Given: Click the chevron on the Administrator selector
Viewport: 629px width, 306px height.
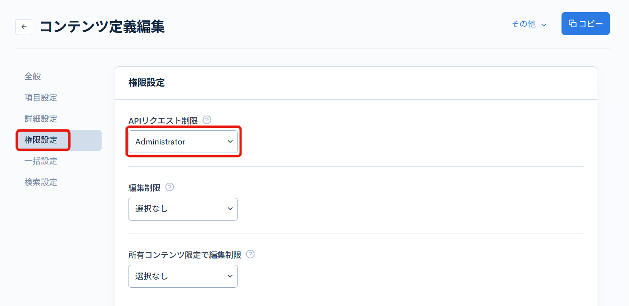Looking at the screenshot, I should (x=230, y=142).
